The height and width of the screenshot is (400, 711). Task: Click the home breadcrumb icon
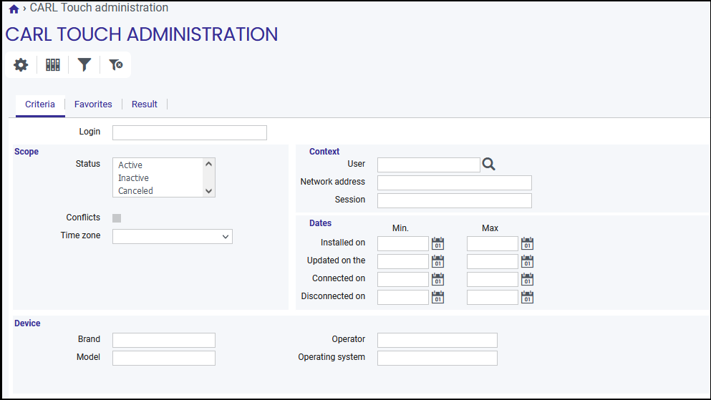14,9
